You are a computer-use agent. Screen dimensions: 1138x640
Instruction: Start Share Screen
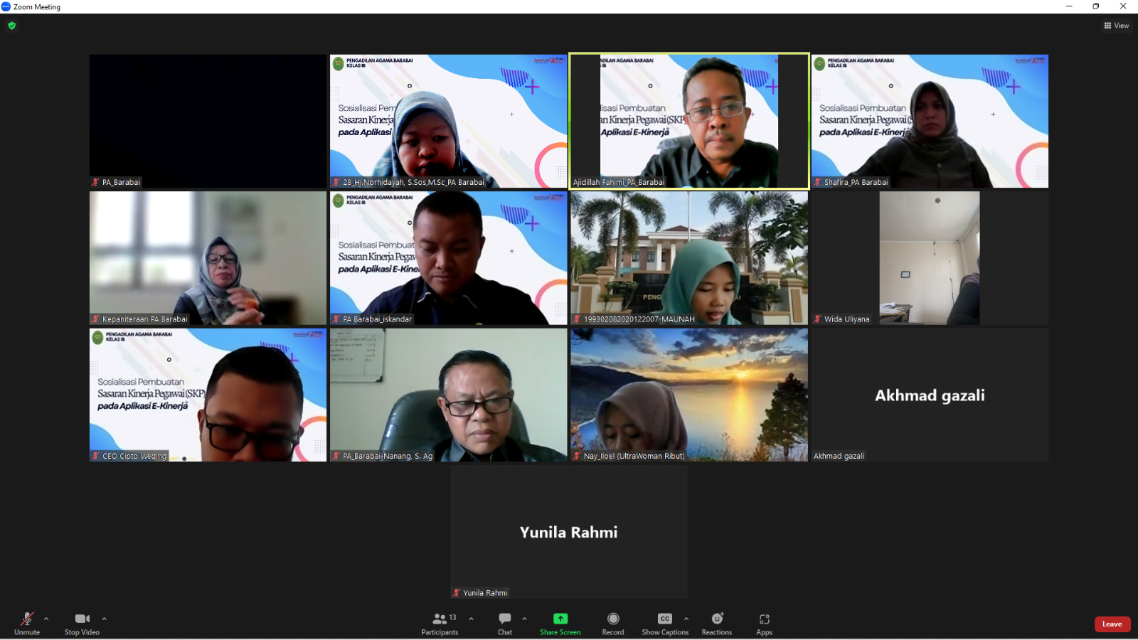point(560,623)
